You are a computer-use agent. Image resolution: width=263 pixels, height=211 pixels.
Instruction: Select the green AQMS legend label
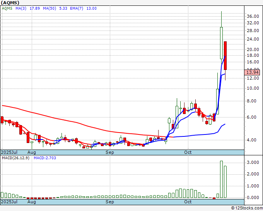click(x=7, y=9)
